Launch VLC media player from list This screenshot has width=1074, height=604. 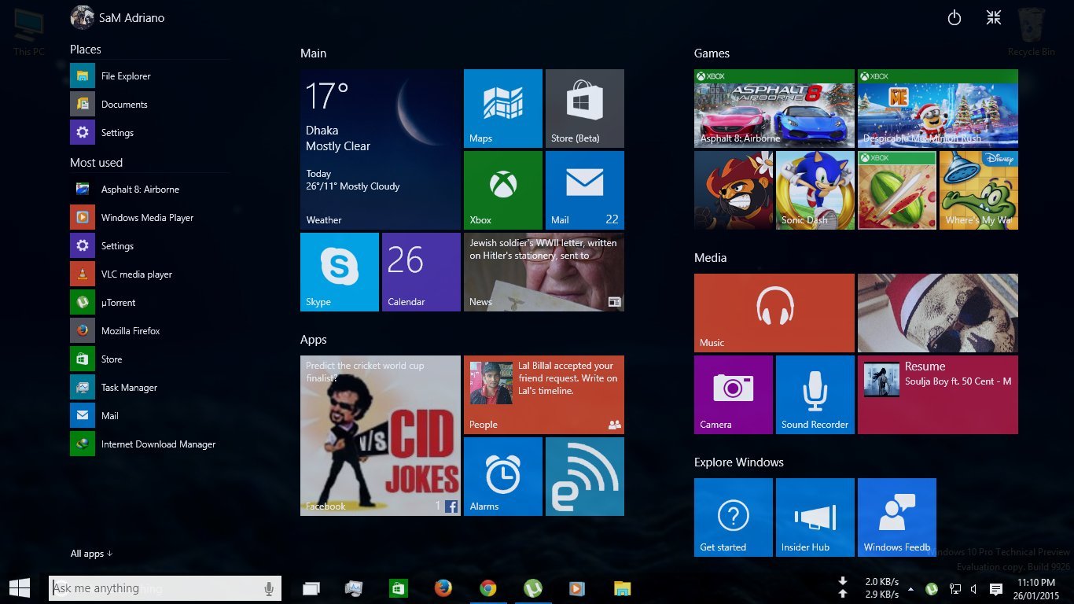pos(149,274)
